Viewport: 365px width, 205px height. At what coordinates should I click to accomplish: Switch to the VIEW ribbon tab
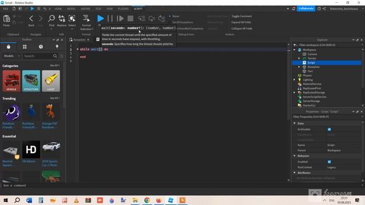[109, 9]
